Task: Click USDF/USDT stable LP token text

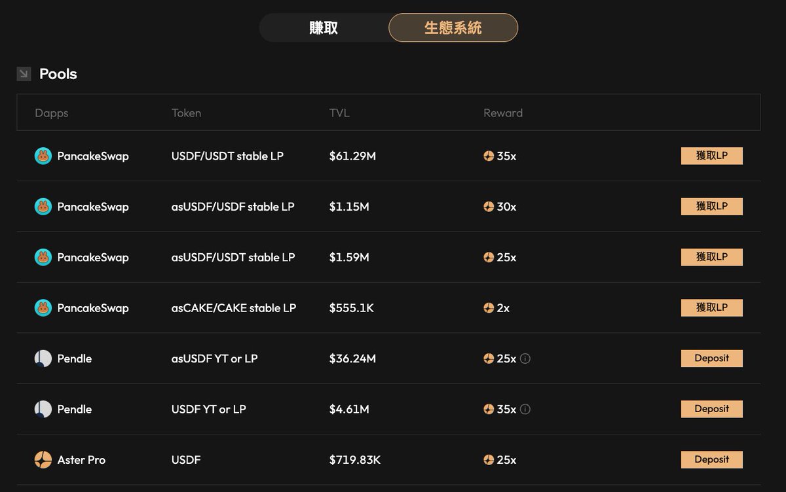Action: click(227, 156)
